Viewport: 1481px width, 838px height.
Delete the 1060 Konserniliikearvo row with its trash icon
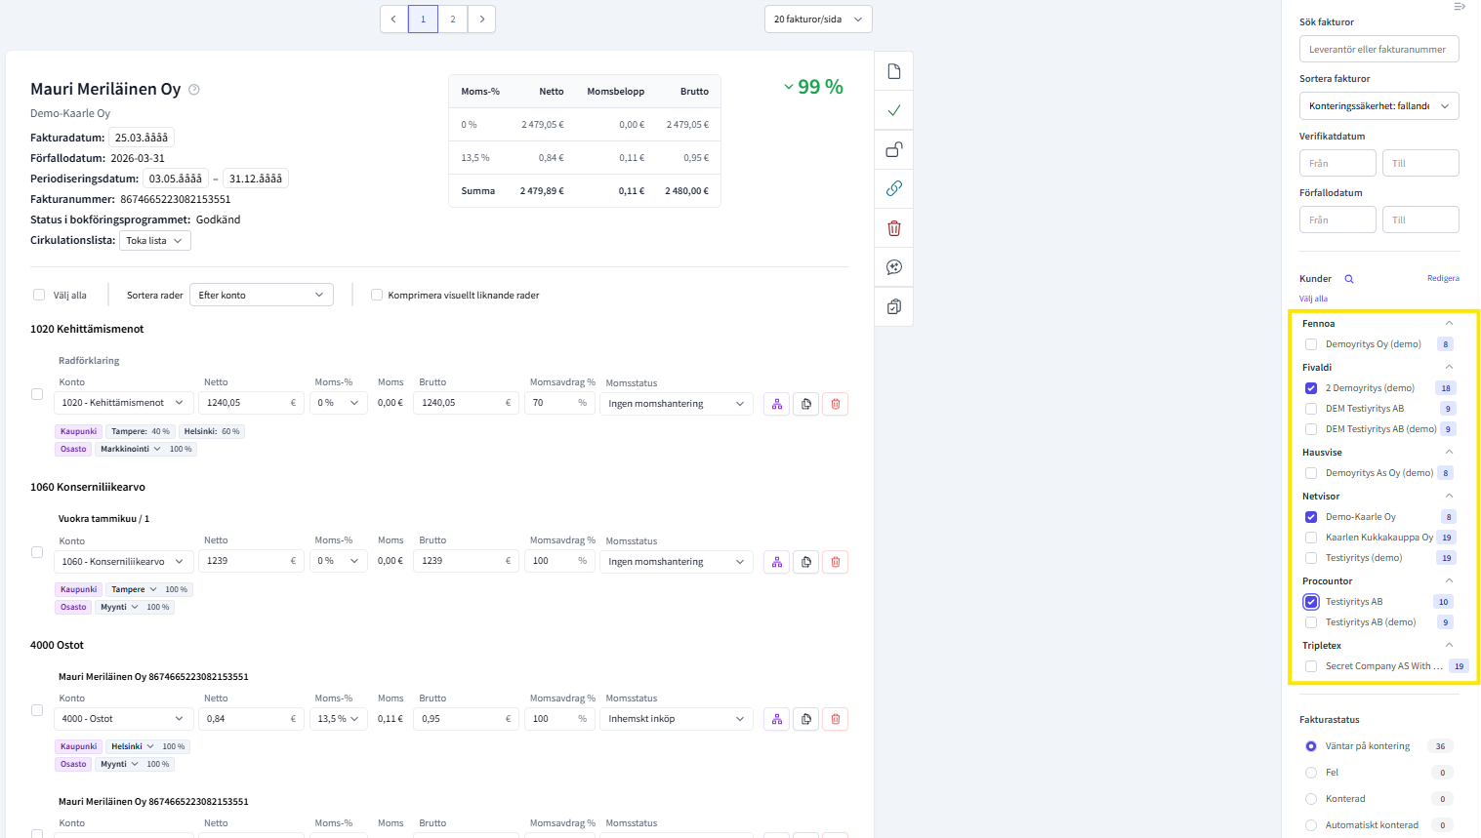pyautogui.click(x=836, y=562)
